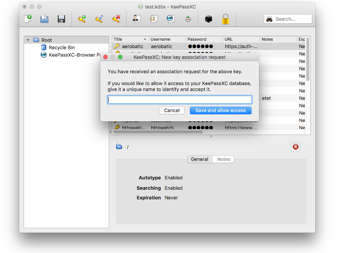The height and width of the screenshot is (253, 343).
Task: Click the key icon of the aerobatic entry
Action: point(117,46)
